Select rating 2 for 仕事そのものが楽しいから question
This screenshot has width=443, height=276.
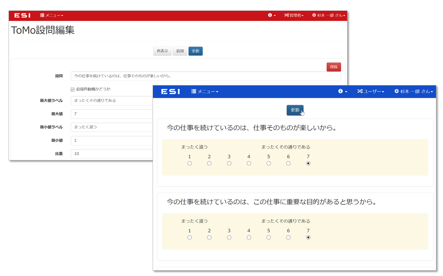point(209,164)
